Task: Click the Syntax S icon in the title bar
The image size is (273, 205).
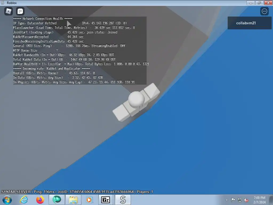Action: pyautogui.click(x=3, y=3)
